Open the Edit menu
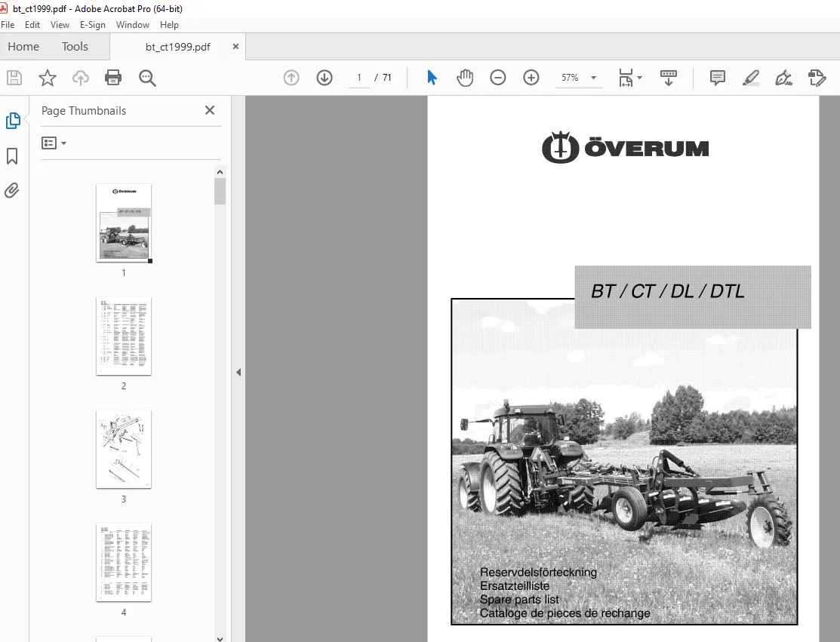Viewport: 840px width, 642px height. point(32,25)
